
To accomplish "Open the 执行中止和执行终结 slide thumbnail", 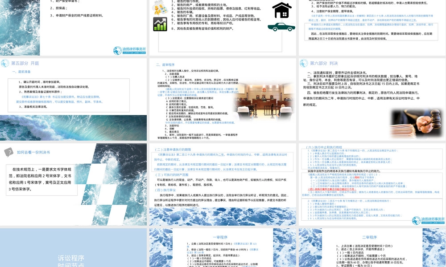I will pos(372,184).
